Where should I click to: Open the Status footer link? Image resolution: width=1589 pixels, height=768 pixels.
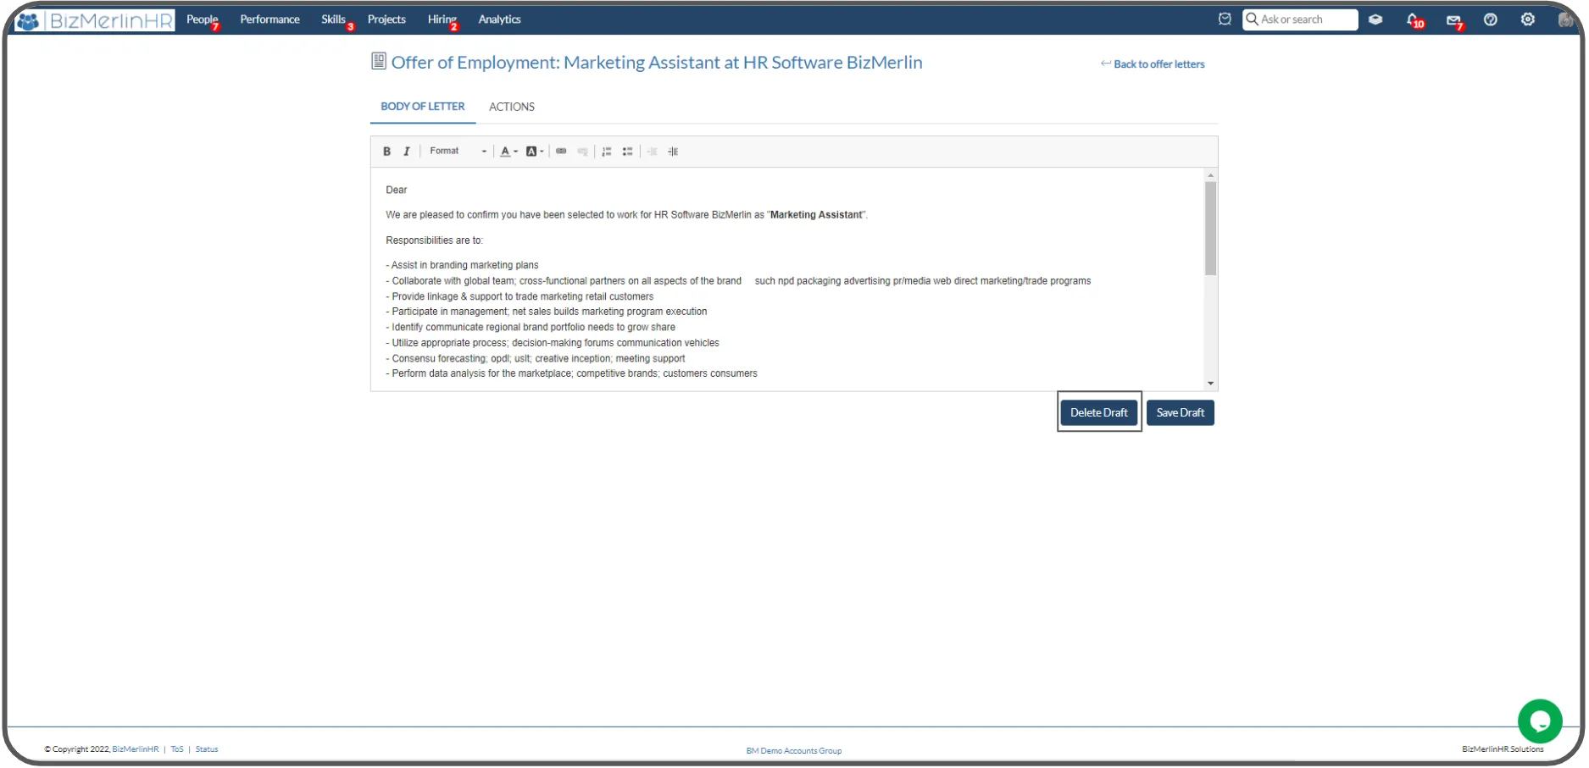[207, 750]
